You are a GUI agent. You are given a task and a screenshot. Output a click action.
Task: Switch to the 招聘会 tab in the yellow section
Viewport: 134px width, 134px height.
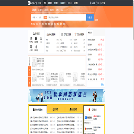pos(55,109)
